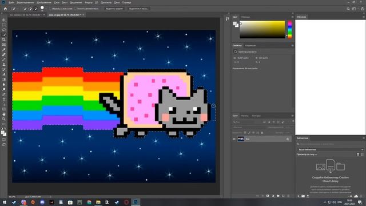
Task: Select the History Brush tool
Action: point(4,69)
